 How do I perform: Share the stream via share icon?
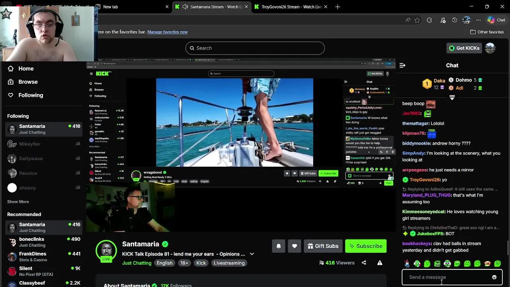[364, 263]
